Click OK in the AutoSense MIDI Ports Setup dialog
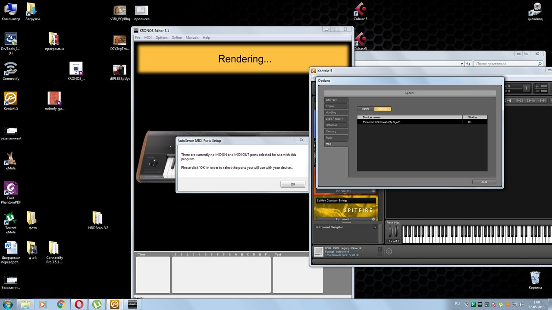Viewport: 552px width, 310px height. coord(293,184)
